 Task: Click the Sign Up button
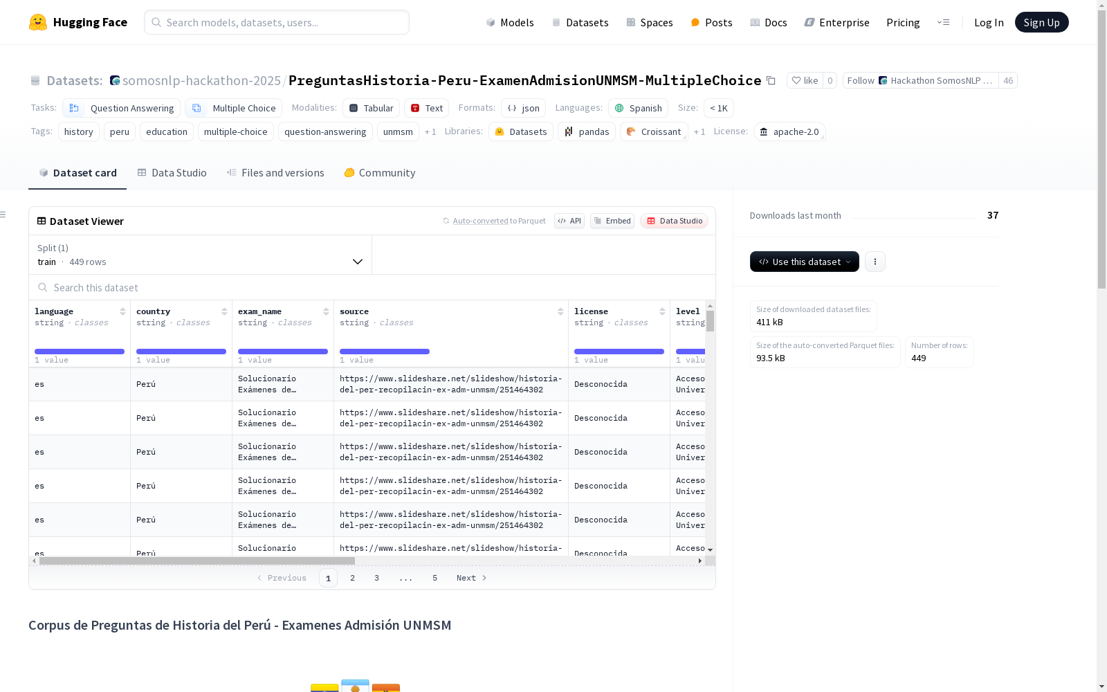click(1041, 22)
